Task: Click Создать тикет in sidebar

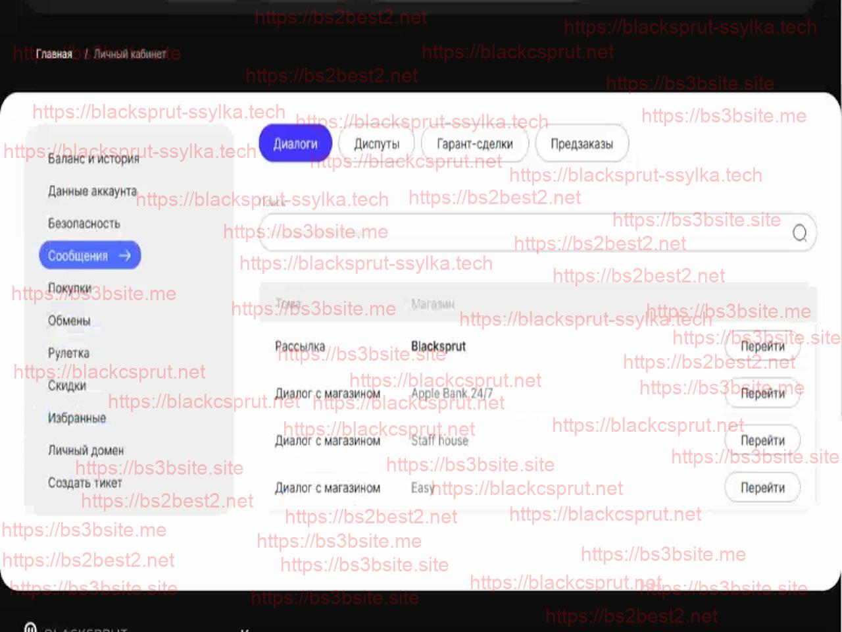Action: coord(84,483)
